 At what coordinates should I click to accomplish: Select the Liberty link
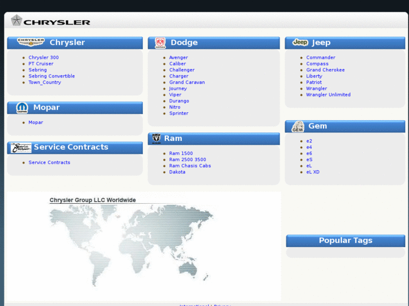click(x=314, y=76)
